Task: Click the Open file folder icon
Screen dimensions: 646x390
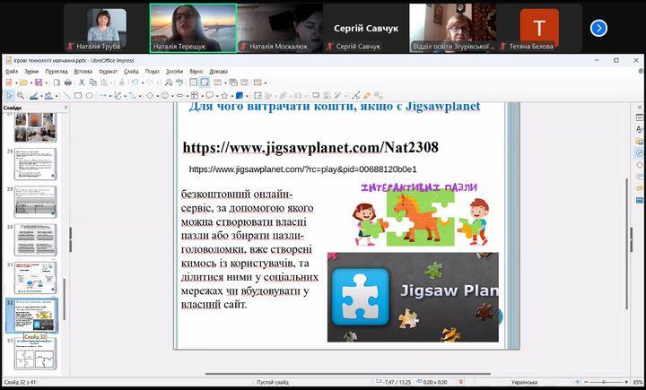Action: coord(23,82)
